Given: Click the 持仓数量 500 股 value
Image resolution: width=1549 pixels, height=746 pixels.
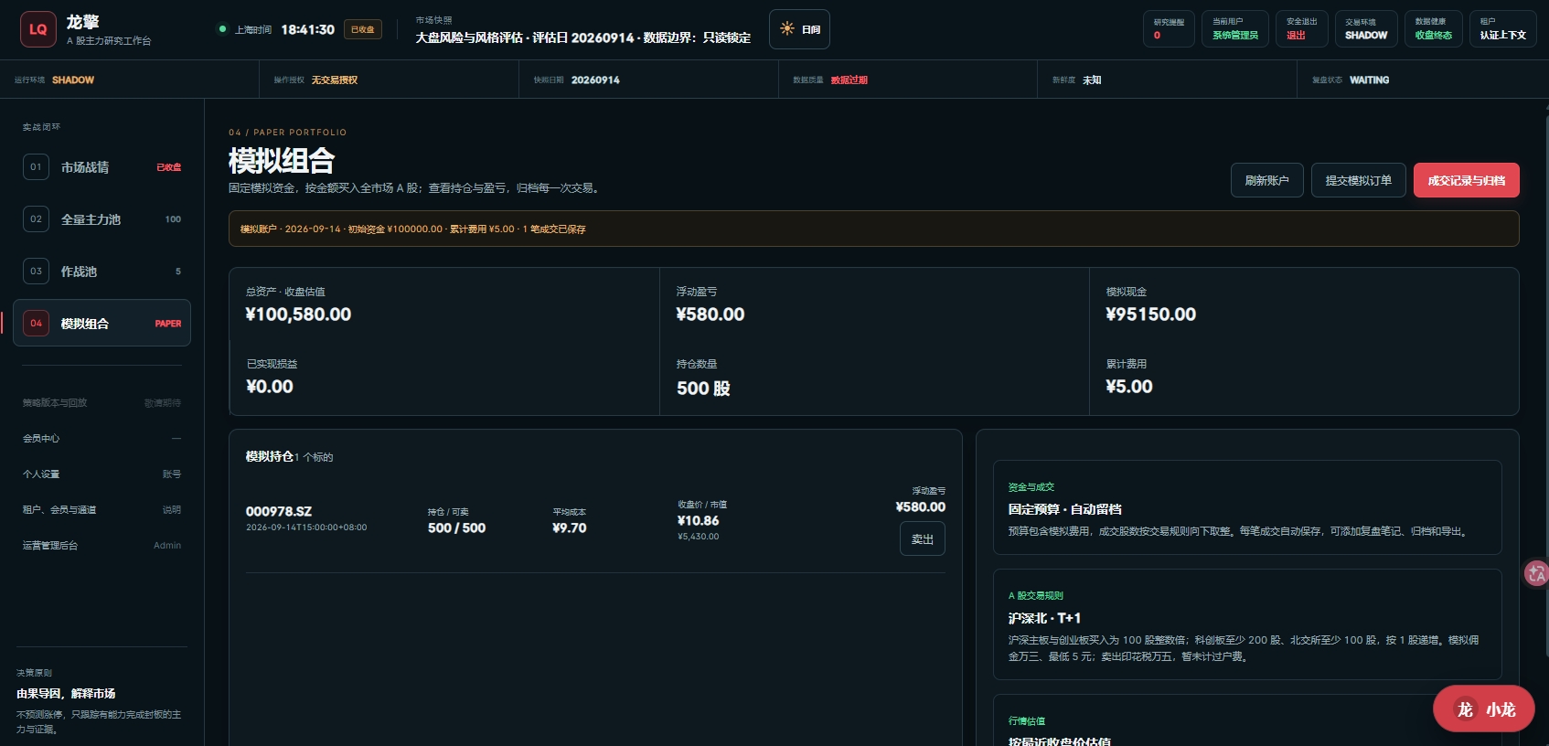Looking at the screenshot, I should [x=703, y=389].
